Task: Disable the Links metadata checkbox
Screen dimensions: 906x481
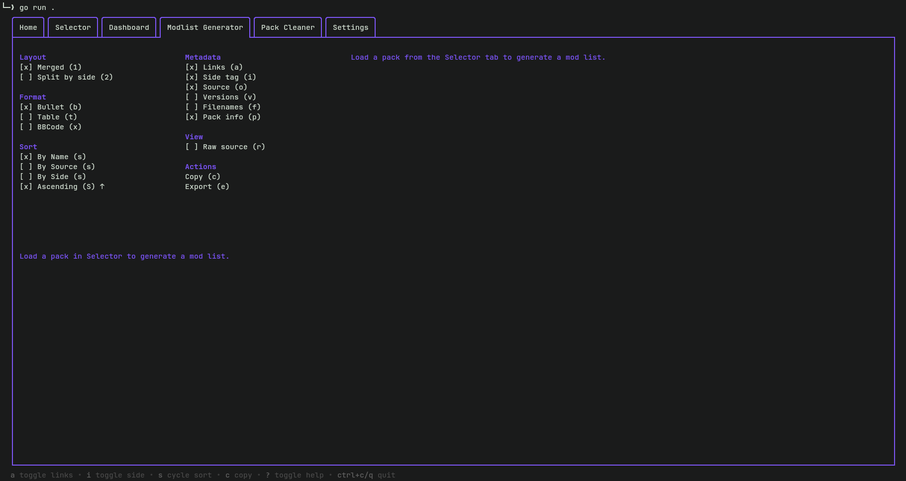Action: (x=214, y=67)
